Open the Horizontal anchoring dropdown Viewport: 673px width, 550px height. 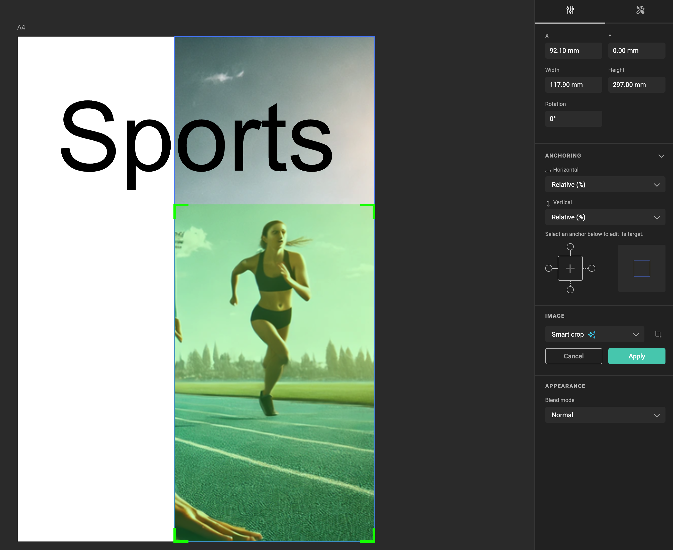tap(605, 185)
